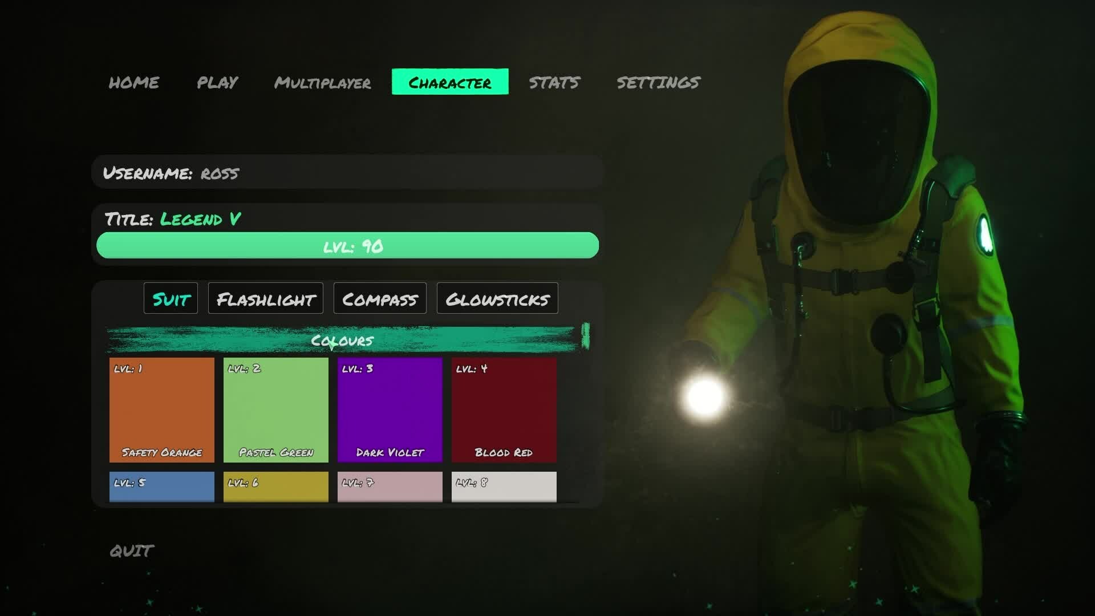
Task: Click the highlighted Character tab
Action: click(450, 82)
